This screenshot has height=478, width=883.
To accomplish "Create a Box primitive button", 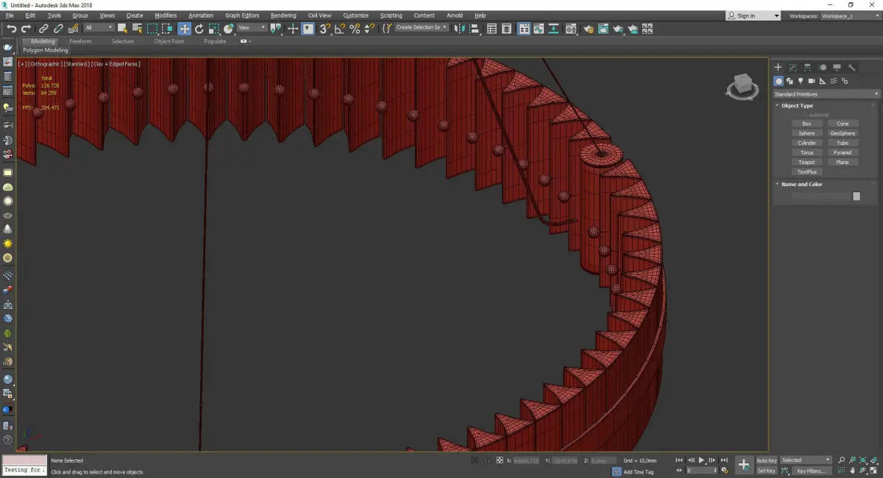I will pos(806,124).
